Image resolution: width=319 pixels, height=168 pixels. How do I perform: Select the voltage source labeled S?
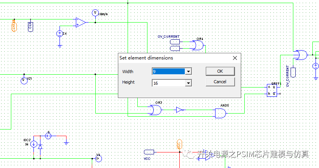click(x=48, y=136)
